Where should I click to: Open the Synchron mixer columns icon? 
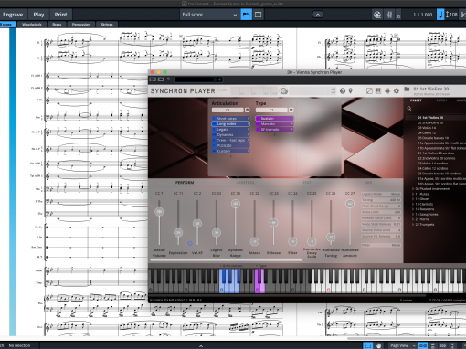tap(378, 91)
